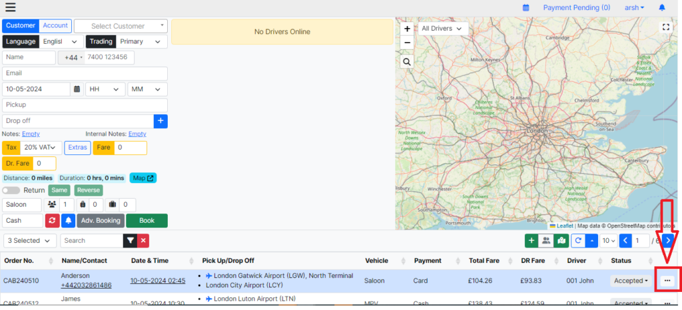Click the Drop off input field

point(78,121)
